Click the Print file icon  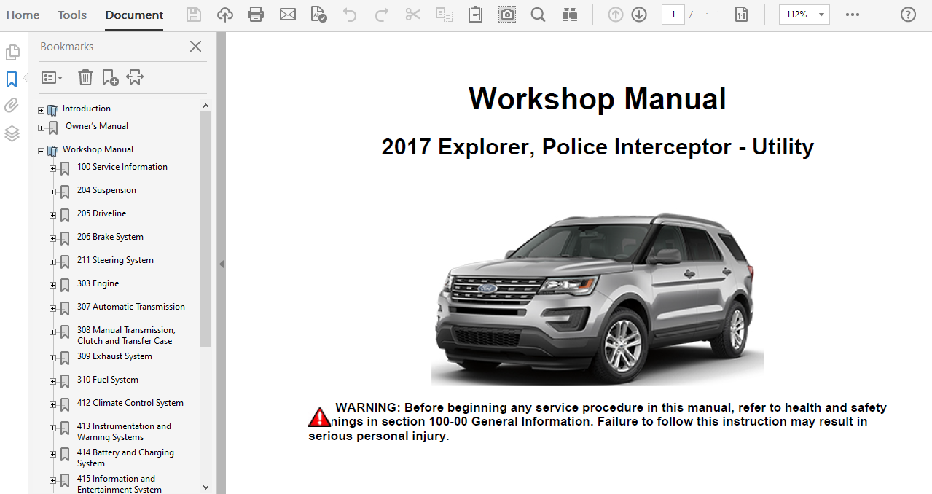[256, 15]
